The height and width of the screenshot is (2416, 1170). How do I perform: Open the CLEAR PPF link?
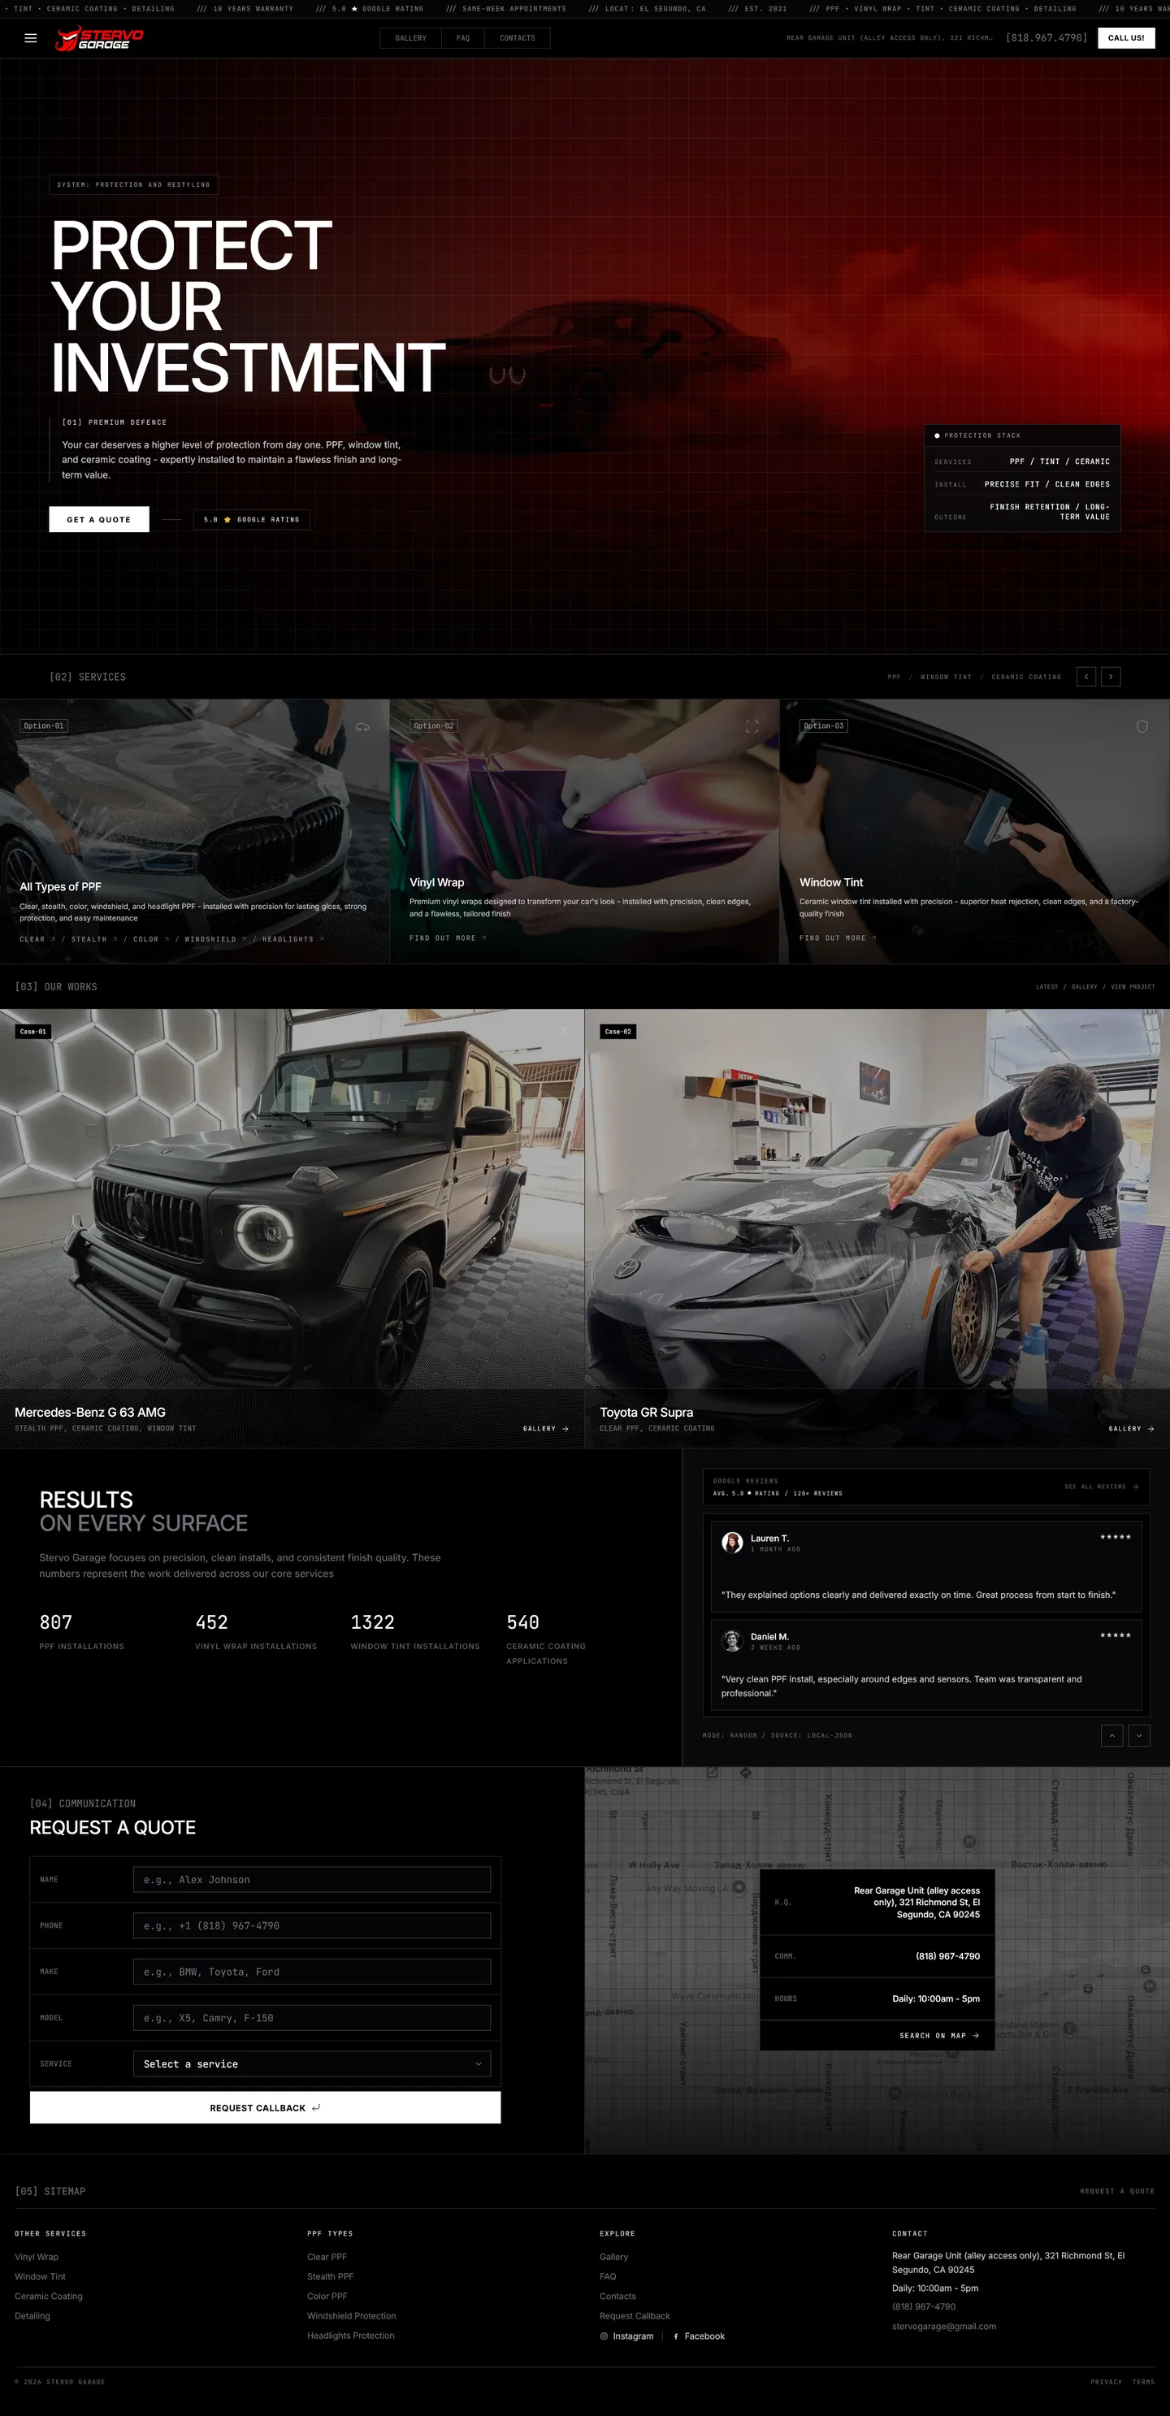(37, 939)
